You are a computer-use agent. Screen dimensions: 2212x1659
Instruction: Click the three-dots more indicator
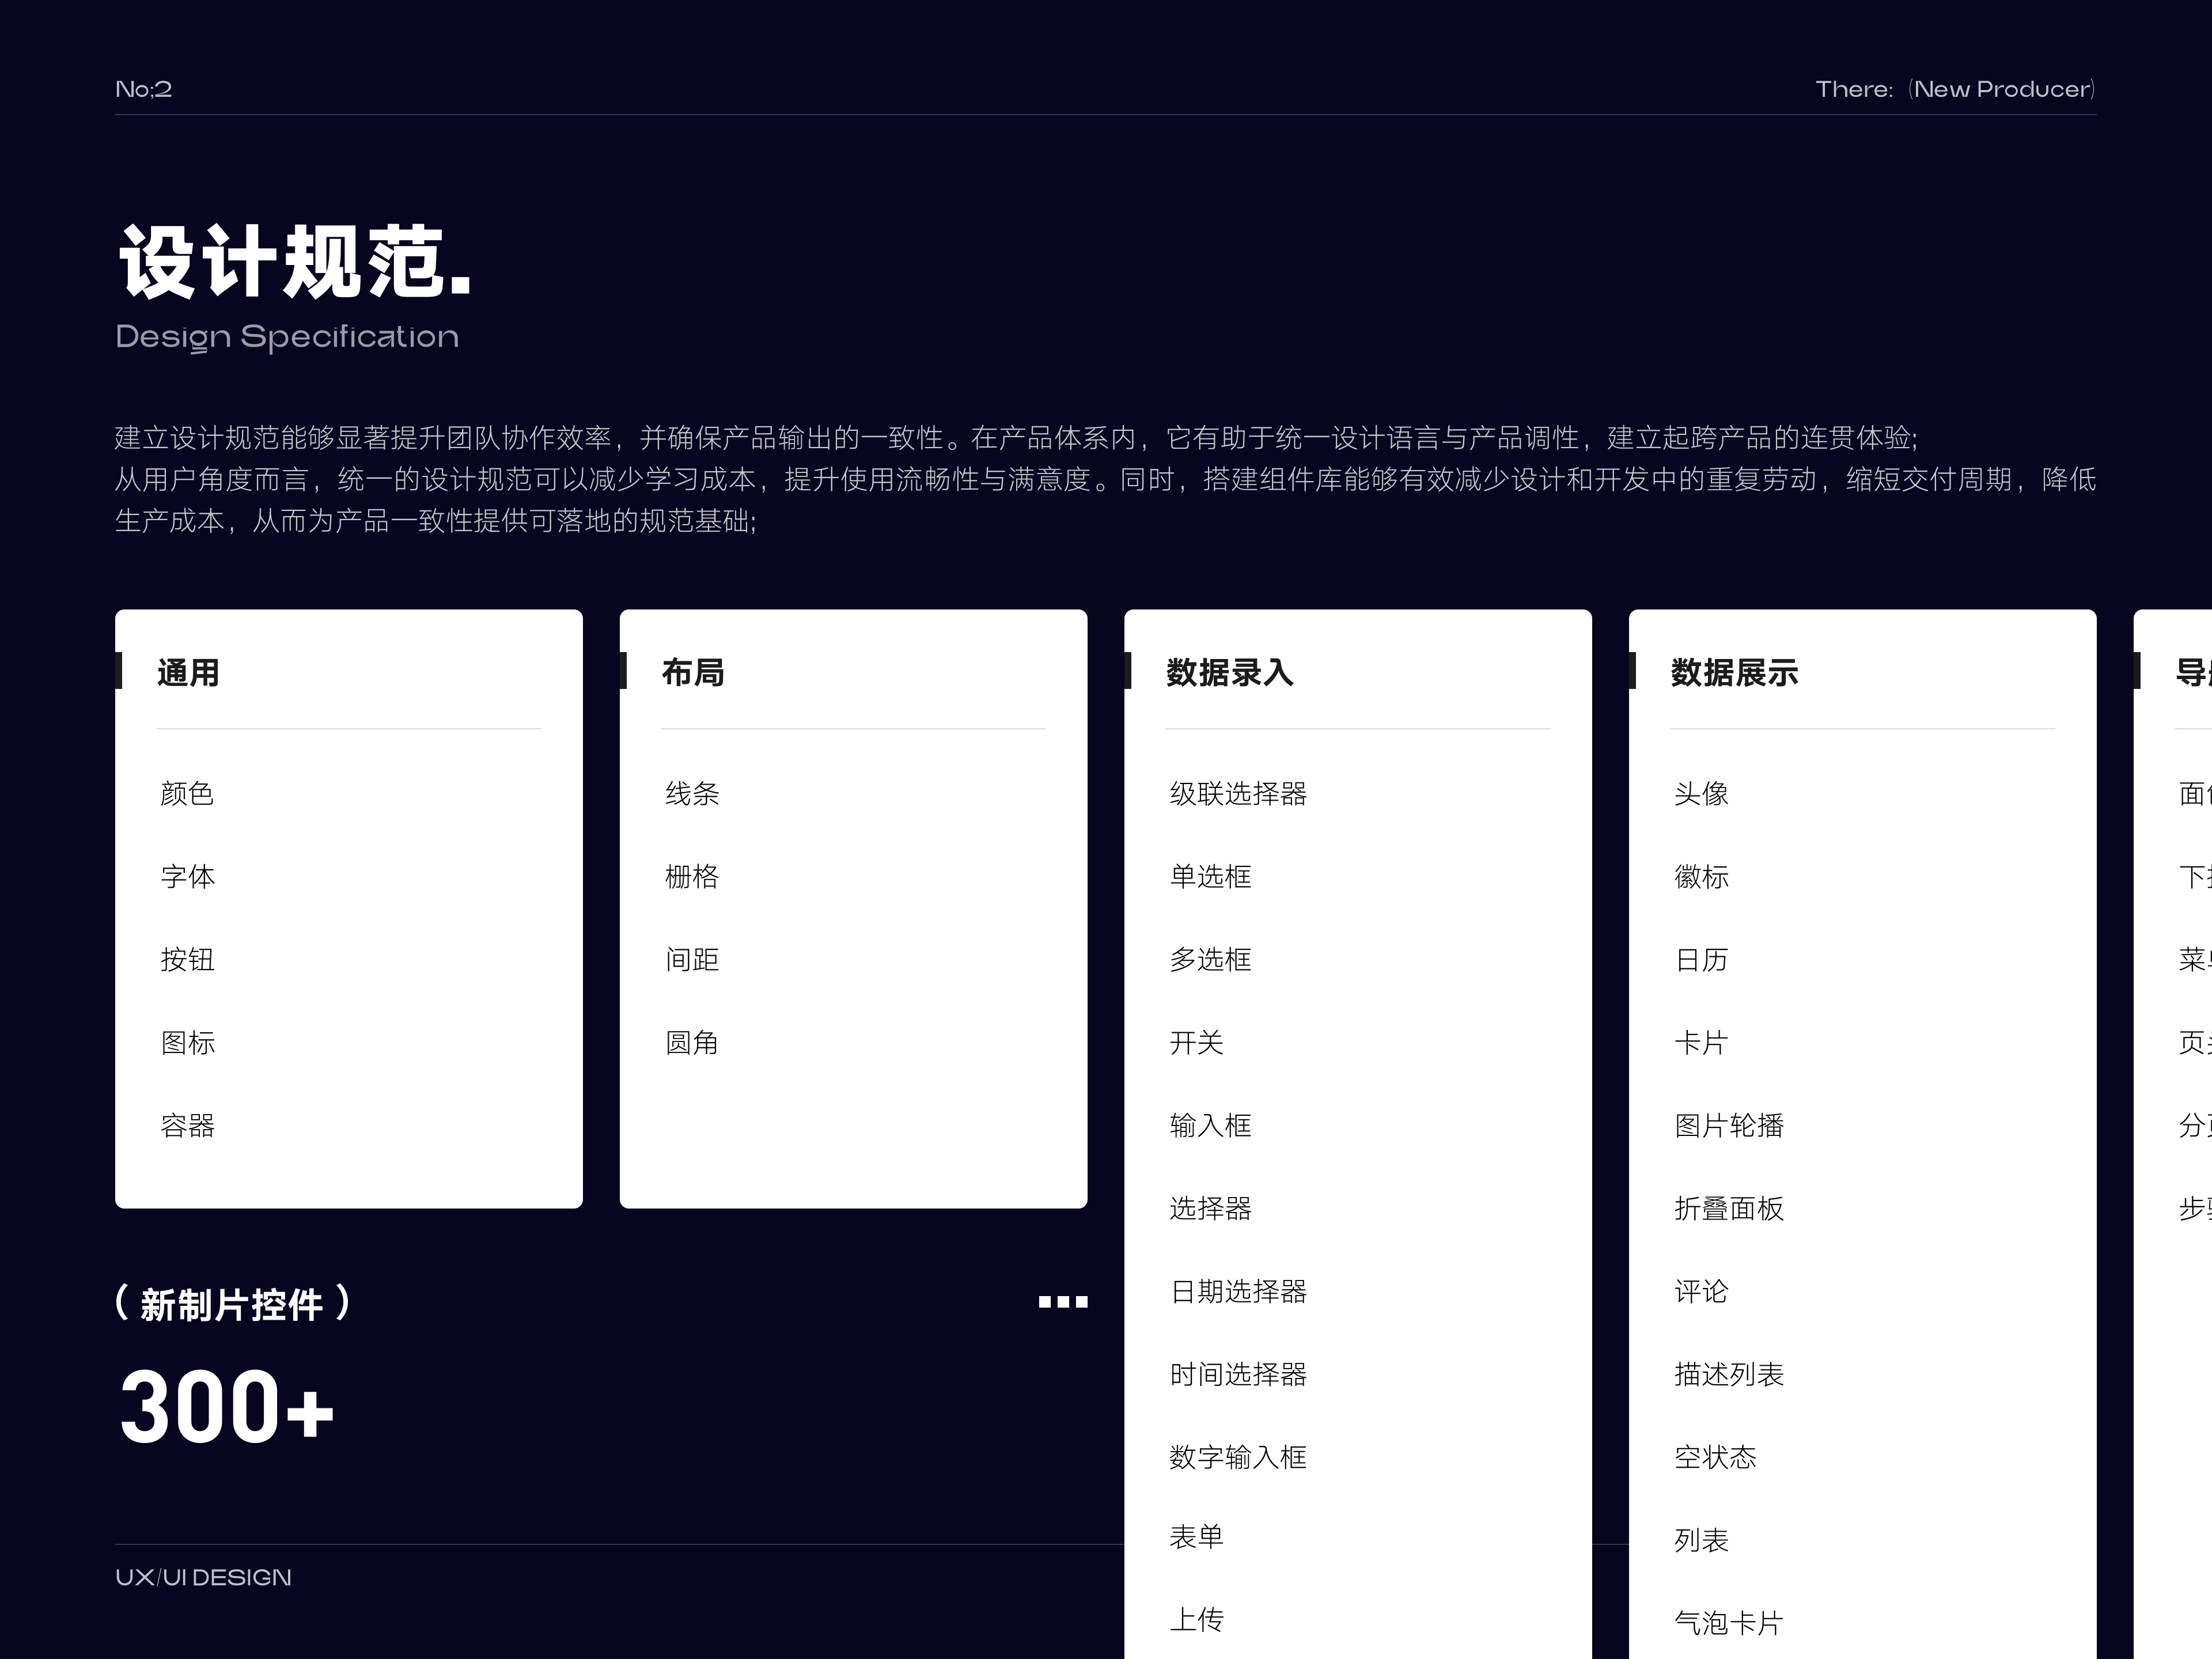pyautogui.click(x=1062, y=1301)
